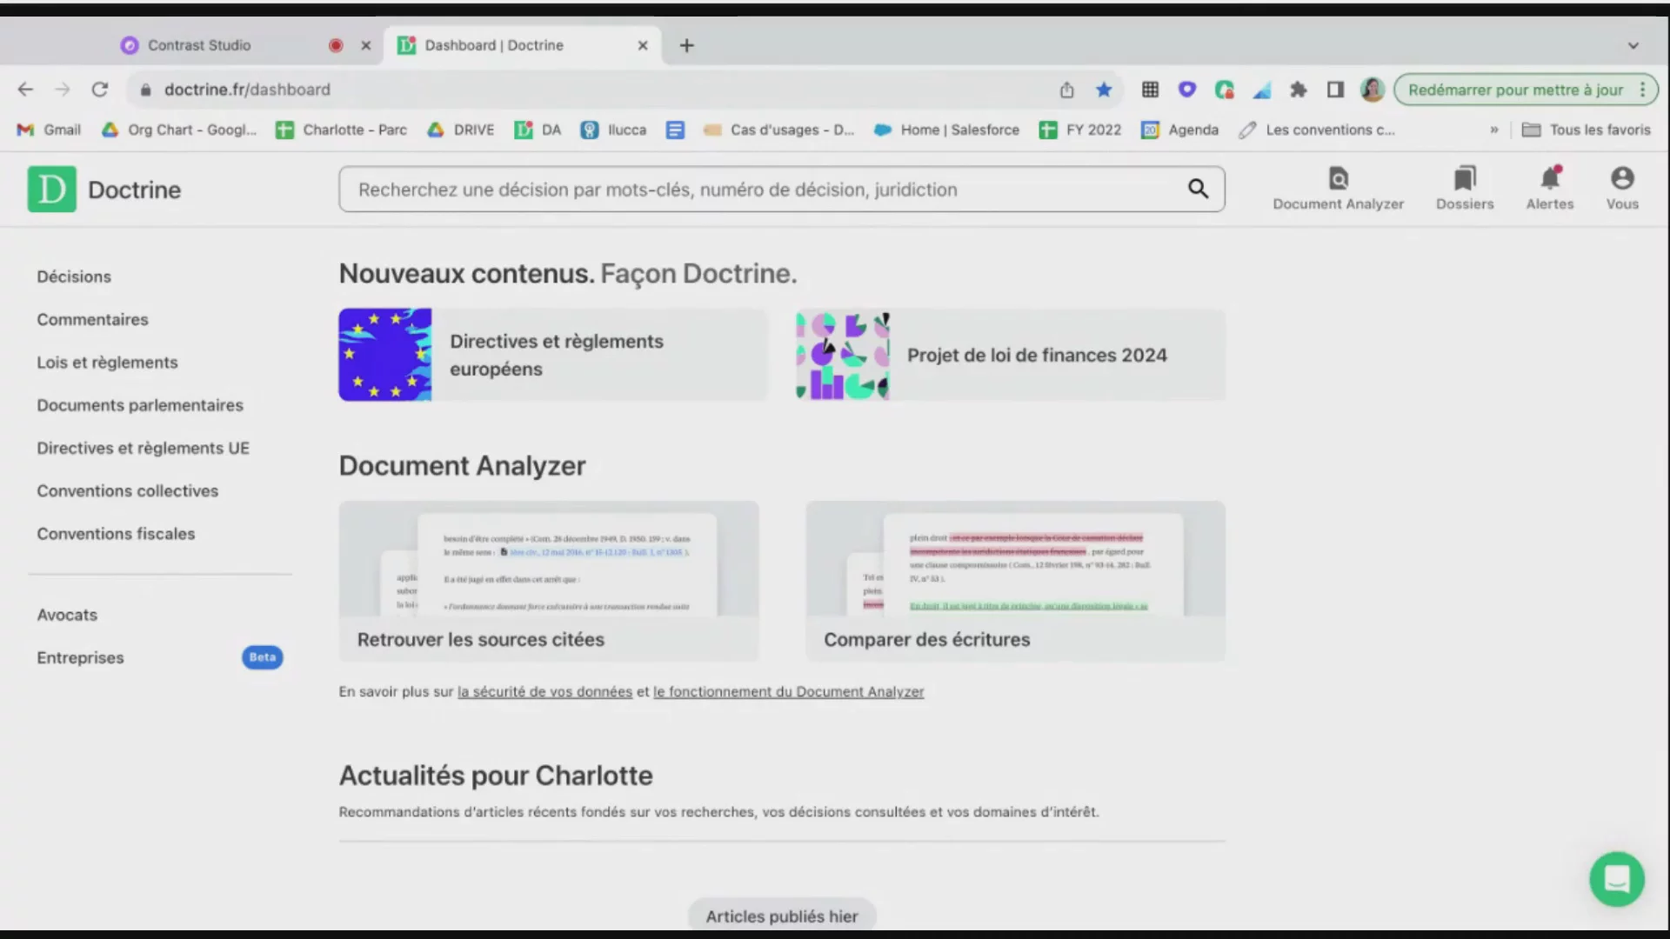Click la sécurité de vos données link
The image size is (1670, 939).
coord(544,692)
